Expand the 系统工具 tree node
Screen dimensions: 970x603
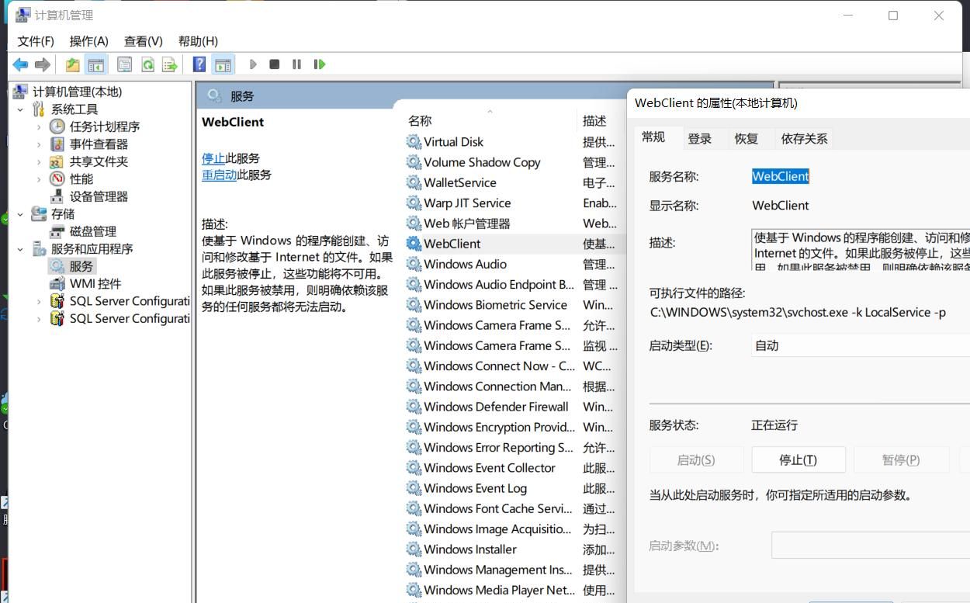click(21, 109)
